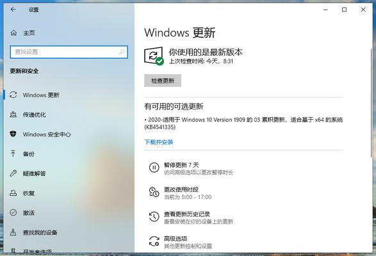Click 检查更新 button
The image size is (376, 256).
pyautogui.click(x=163, y=81)
